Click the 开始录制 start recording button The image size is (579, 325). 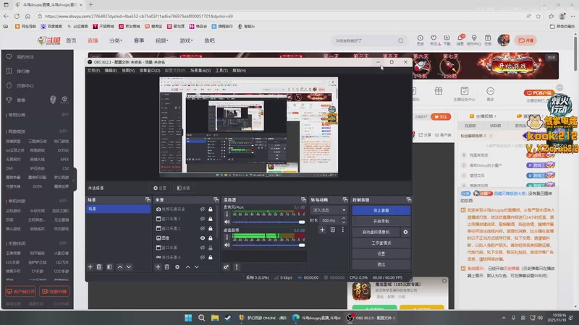click(381, 221)
